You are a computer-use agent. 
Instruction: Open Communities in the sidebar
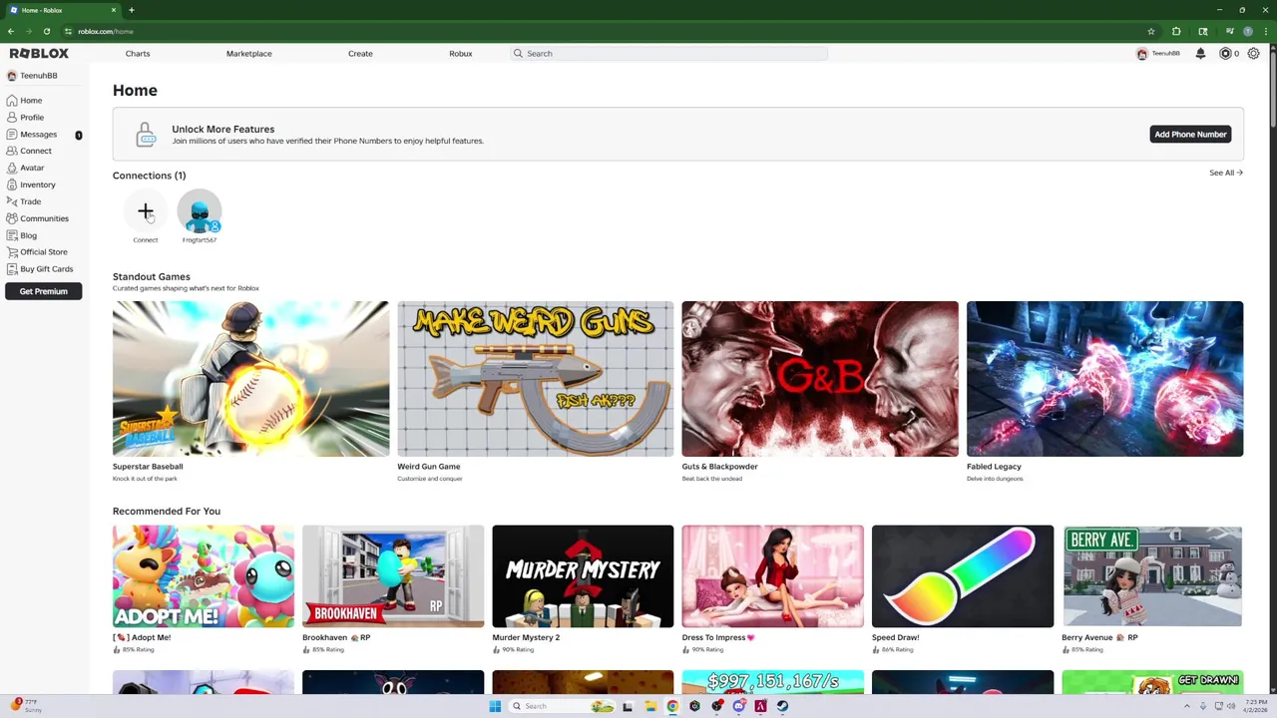[37, 218]
